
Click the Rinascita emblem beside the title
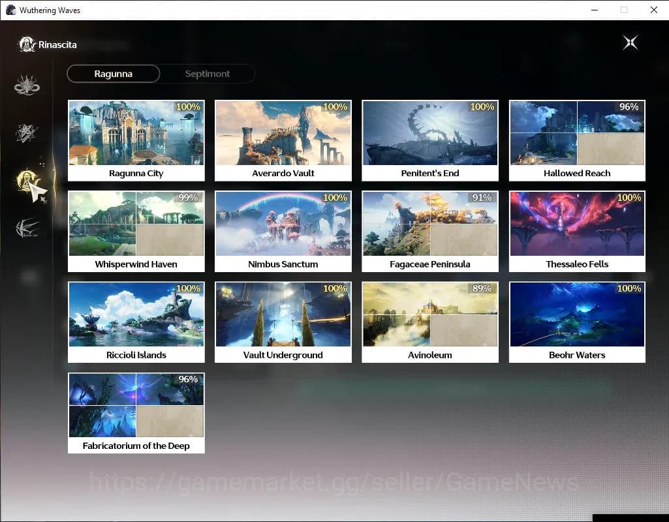click(x=27, y=44)
